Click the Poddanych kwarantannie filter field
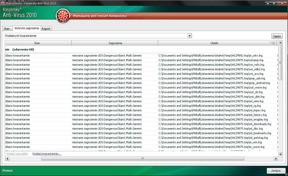Image resolution: width=288 pixels, height=176 pixels. pyautogui.click(x=98, y=36)
